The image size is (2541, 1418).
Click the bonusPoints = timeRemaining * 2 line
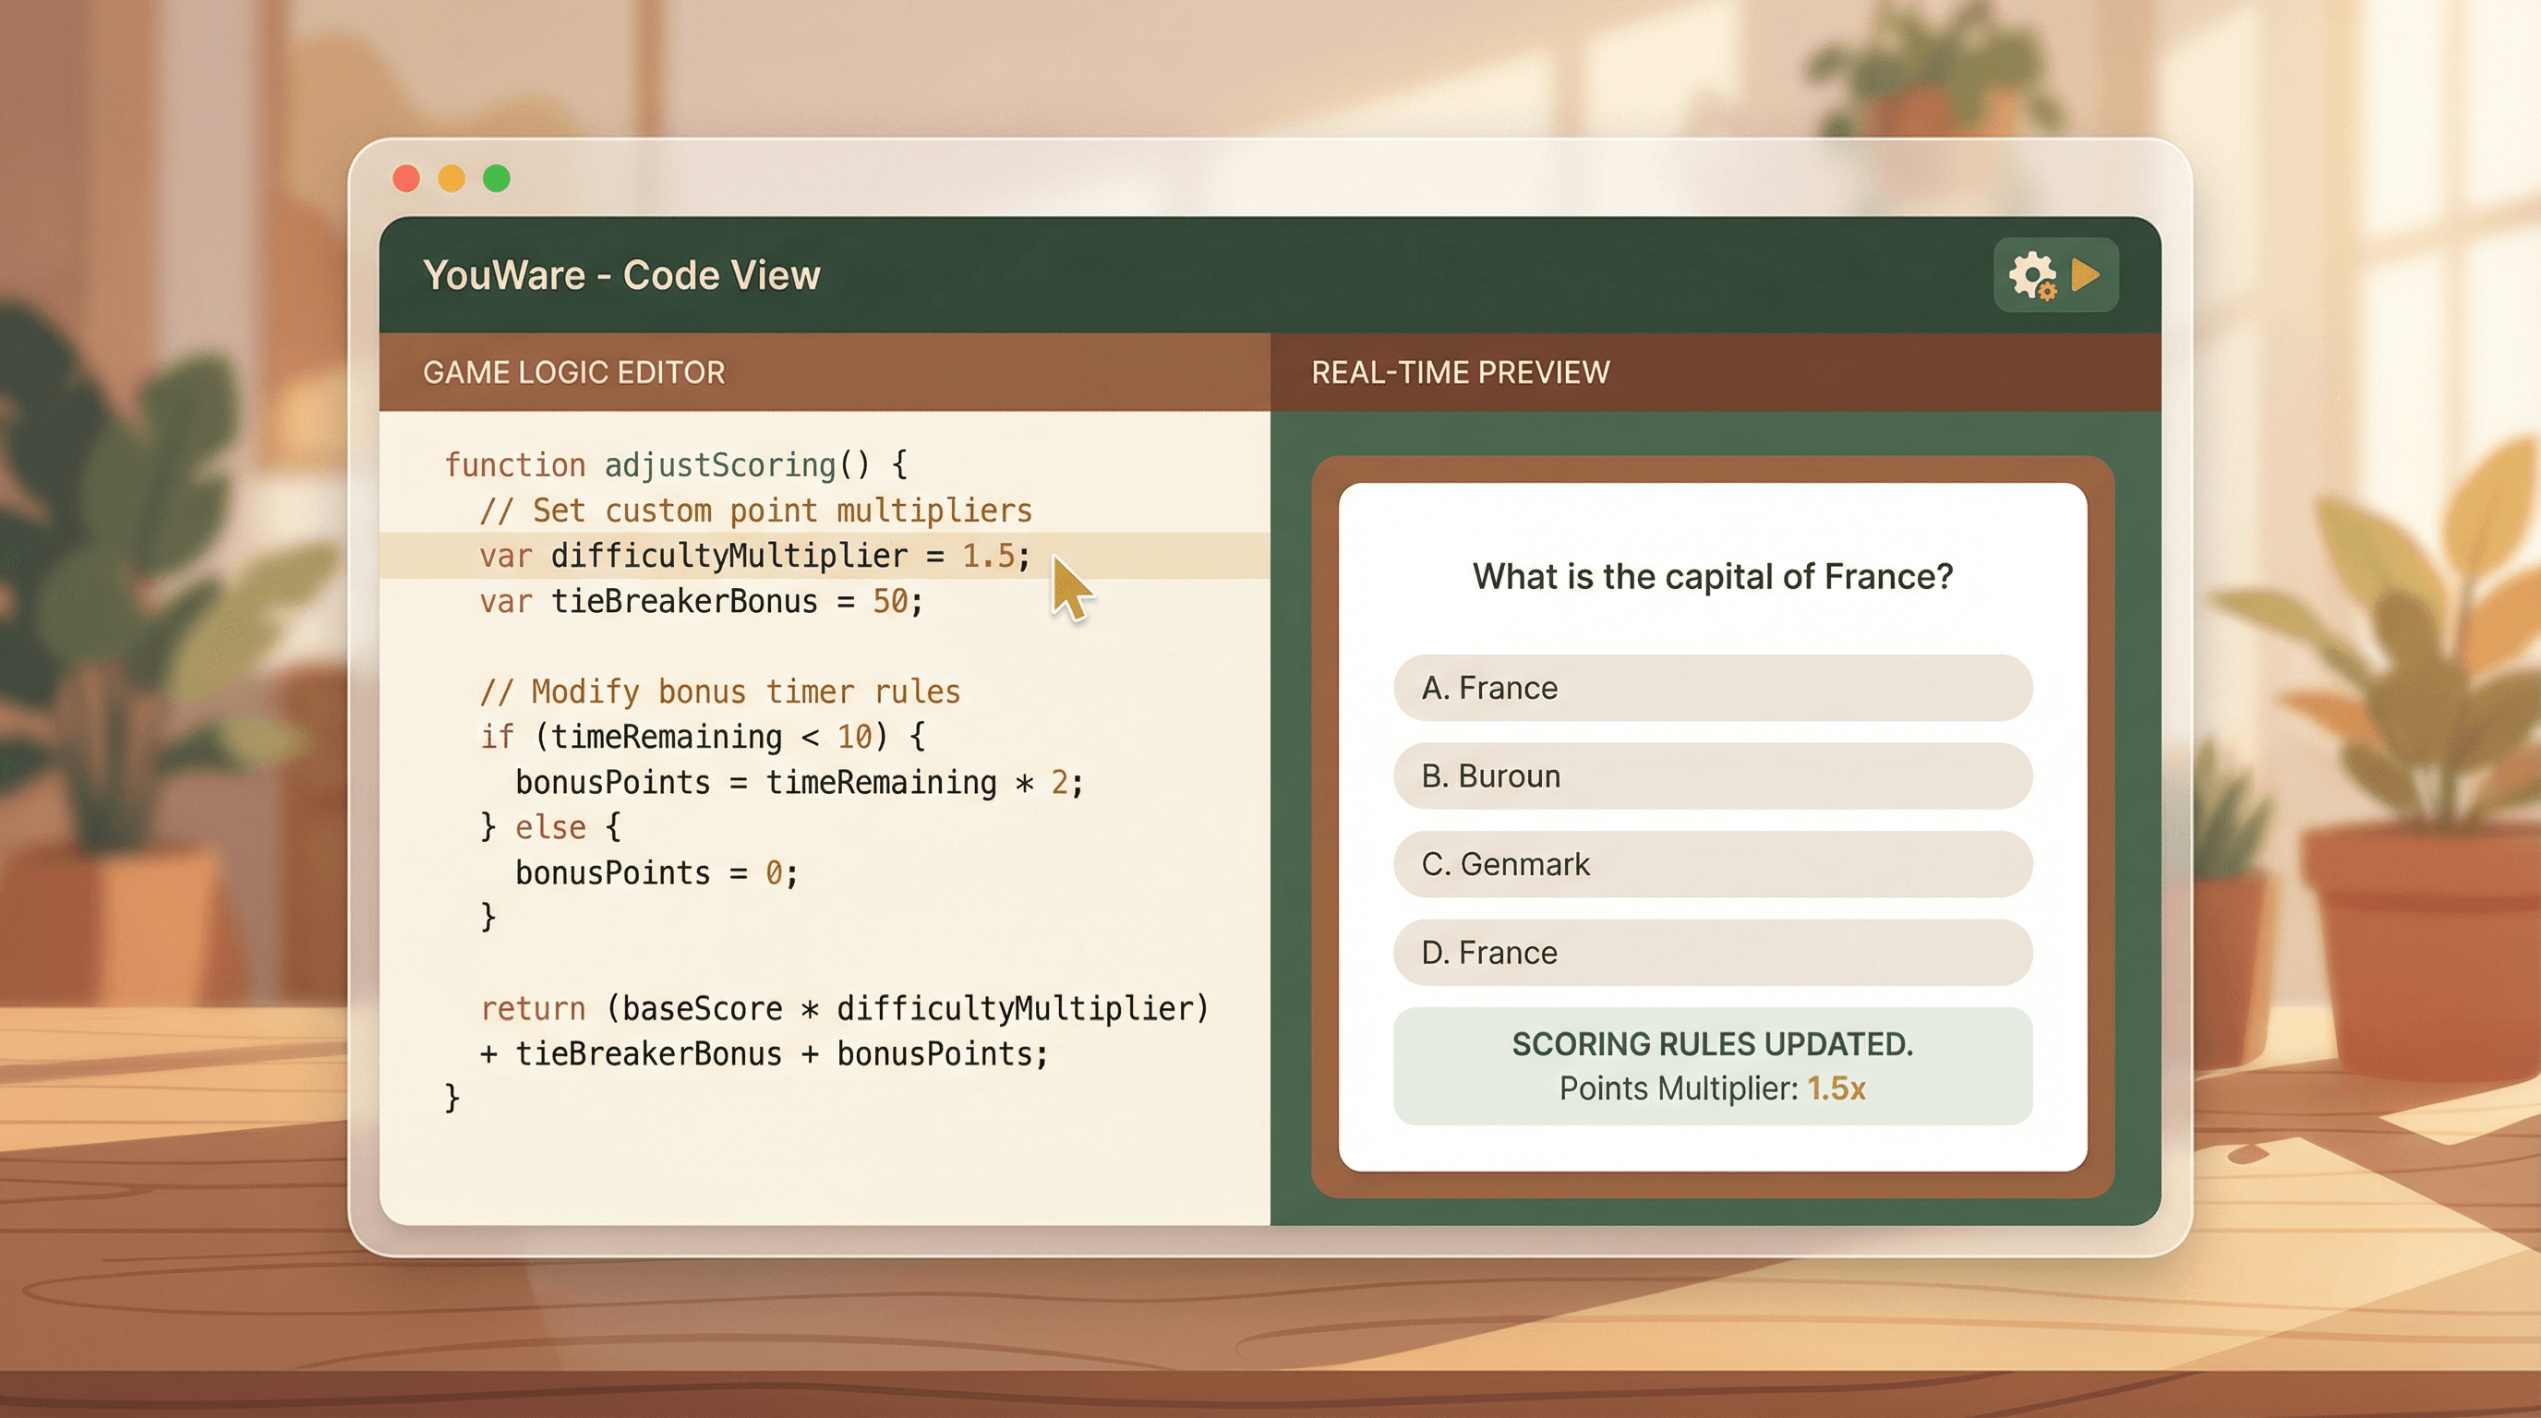[800, 783]
